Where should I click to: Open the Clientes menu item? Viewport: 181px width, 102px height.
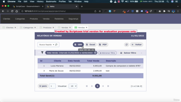[7, 19]
